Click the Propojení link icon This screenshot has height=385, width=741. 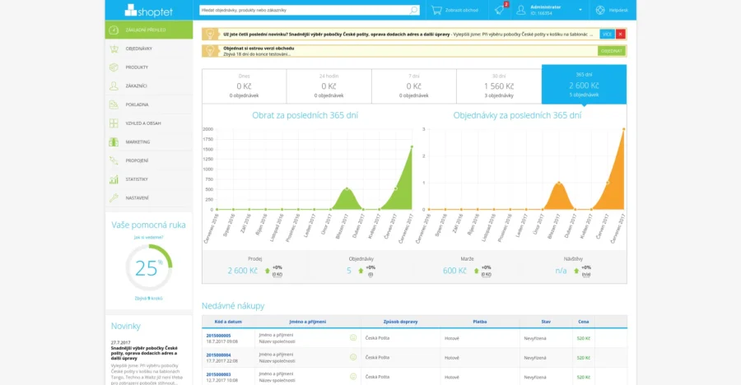114,160
